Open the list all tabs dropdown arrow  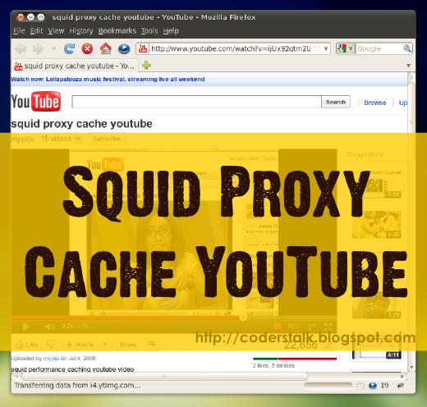[409, 66]
